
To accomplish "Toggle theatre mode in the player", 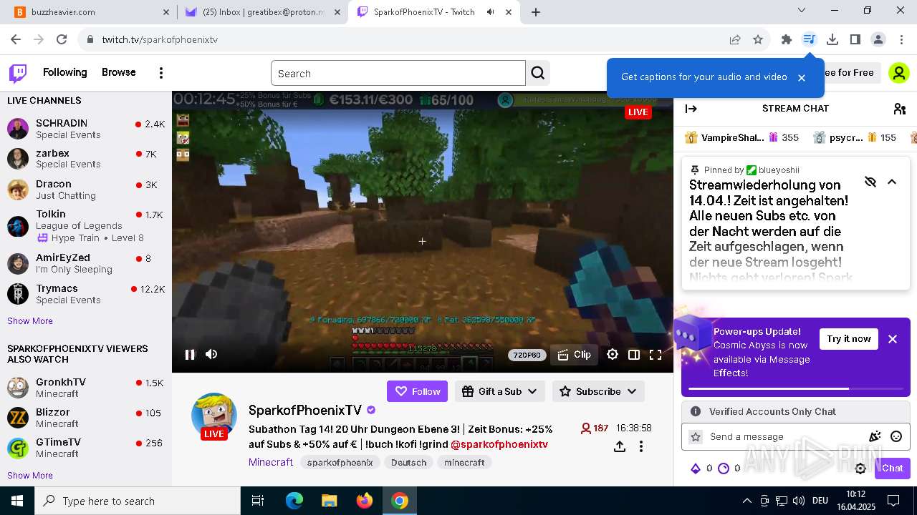I will click(634, 354).
